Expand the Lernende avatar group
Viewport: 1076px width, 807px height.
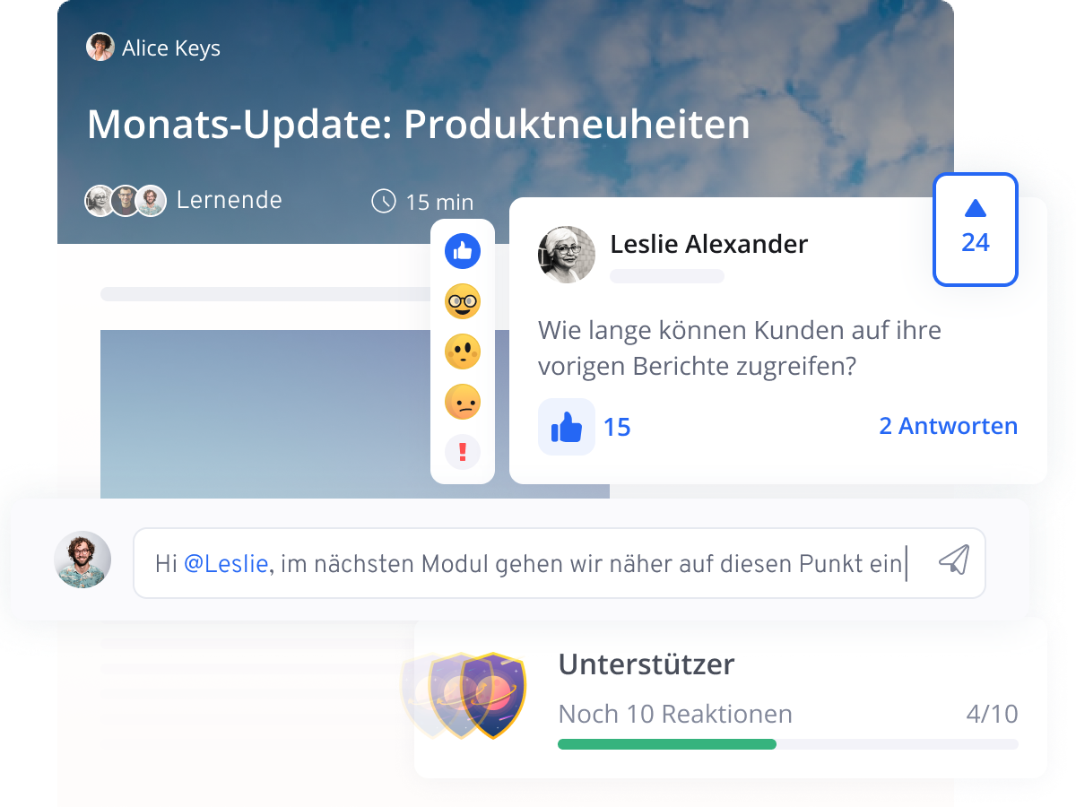click(126, 201)
